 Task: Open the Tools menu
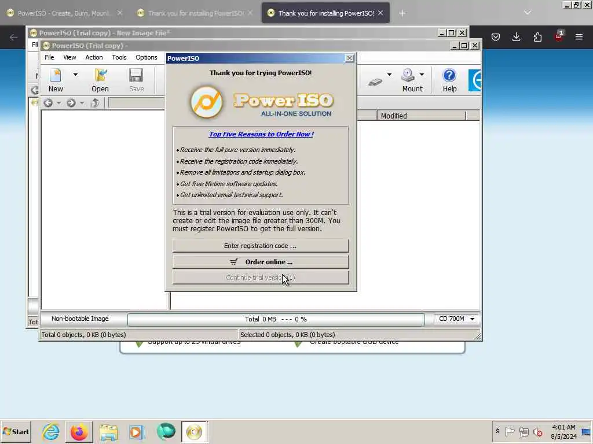click(119, 57)
